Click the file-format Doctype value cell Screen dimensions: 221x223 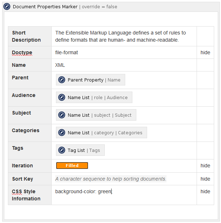coord(66,52)
